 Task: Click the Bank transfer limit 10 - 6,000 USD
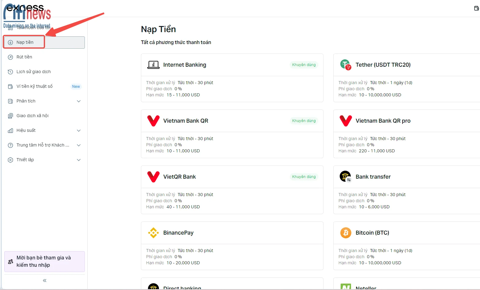click(374, 207)
